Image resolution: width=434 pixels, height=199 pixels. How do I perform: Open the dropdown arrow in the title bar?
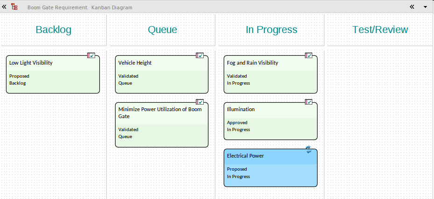[x=425, y=7]
